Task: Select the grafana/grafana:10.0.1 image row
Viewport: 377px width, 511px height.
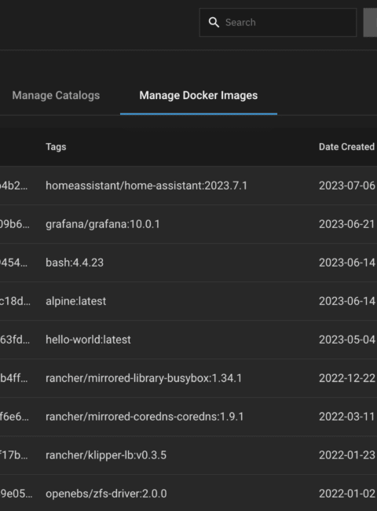Action: [x=188, y=224]
